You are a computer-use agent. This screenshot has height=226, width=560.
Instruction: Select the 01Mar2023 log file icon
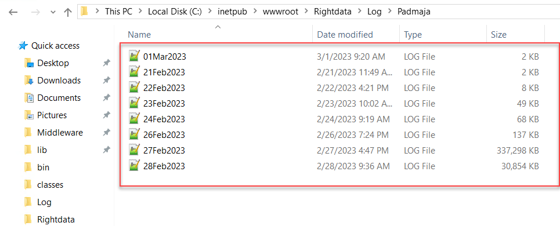coord(134,56)
